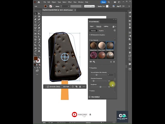Select the Chocolate material thumbnail
The height and width of the screenshot is (124, 165).
tap(110, 45)
